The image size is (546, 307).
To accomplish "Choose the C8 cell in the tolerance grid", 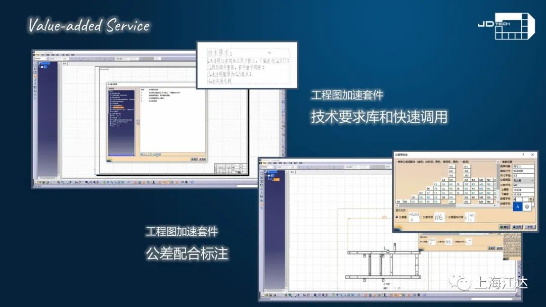I will tap(414, 197).
